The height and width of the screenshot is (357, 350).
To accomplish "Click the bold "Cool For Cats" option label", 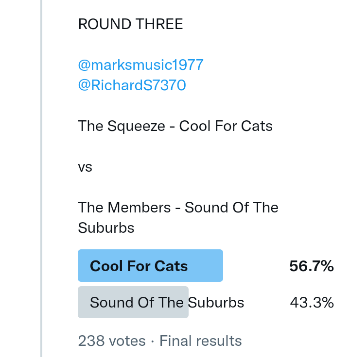I will point(139,266).
